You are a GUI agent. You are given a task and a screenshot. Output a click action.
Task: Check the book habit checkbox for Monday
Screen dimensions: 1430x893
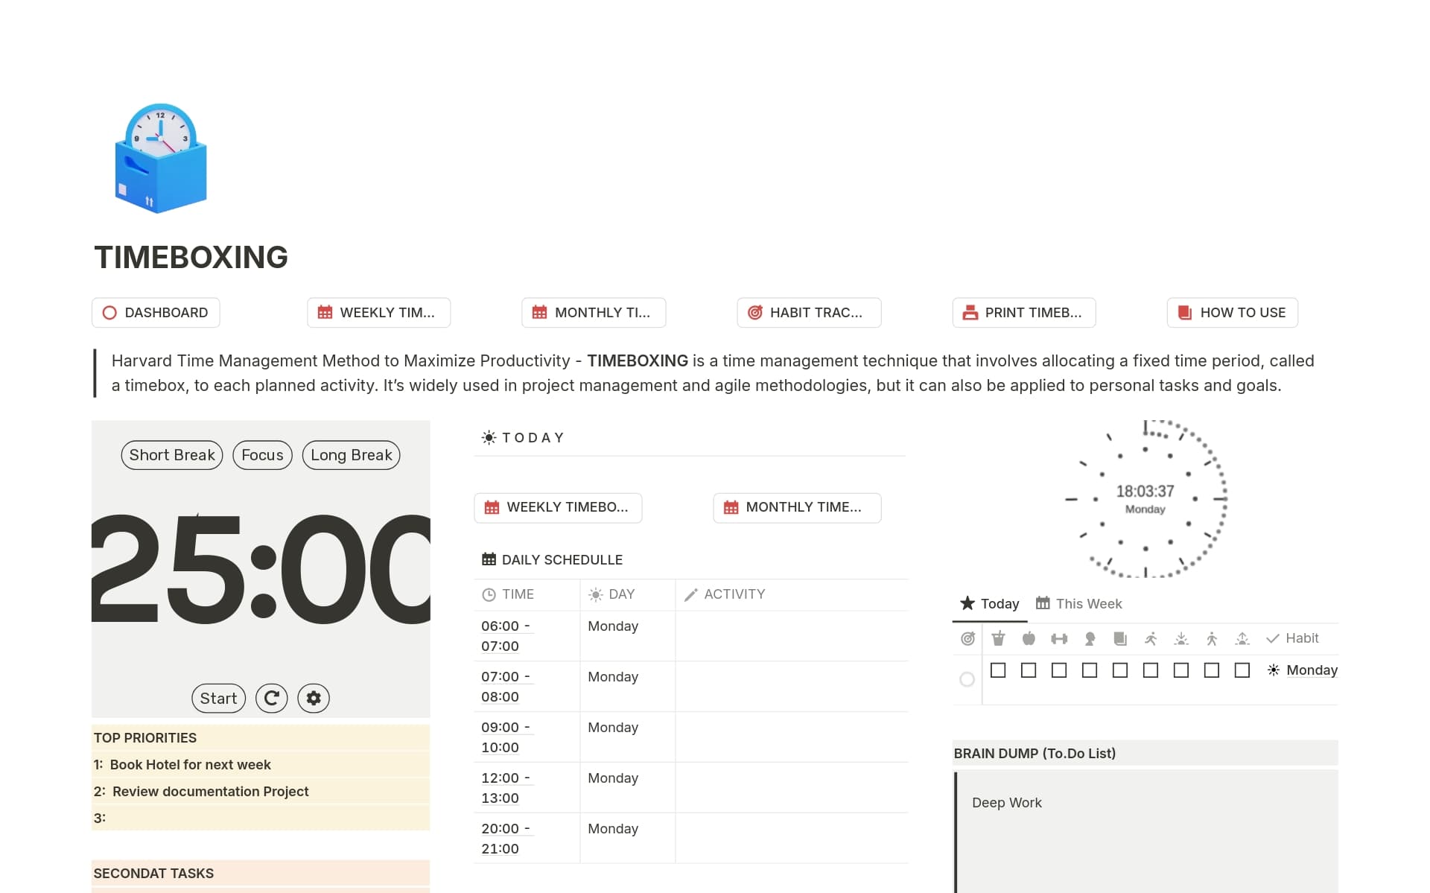click(1120, 670)
